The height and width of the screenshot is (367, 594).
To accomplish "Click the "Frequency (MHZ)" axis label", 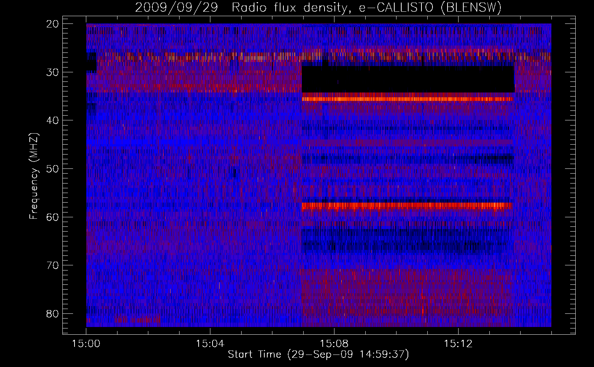I will (x=34, y=176).
